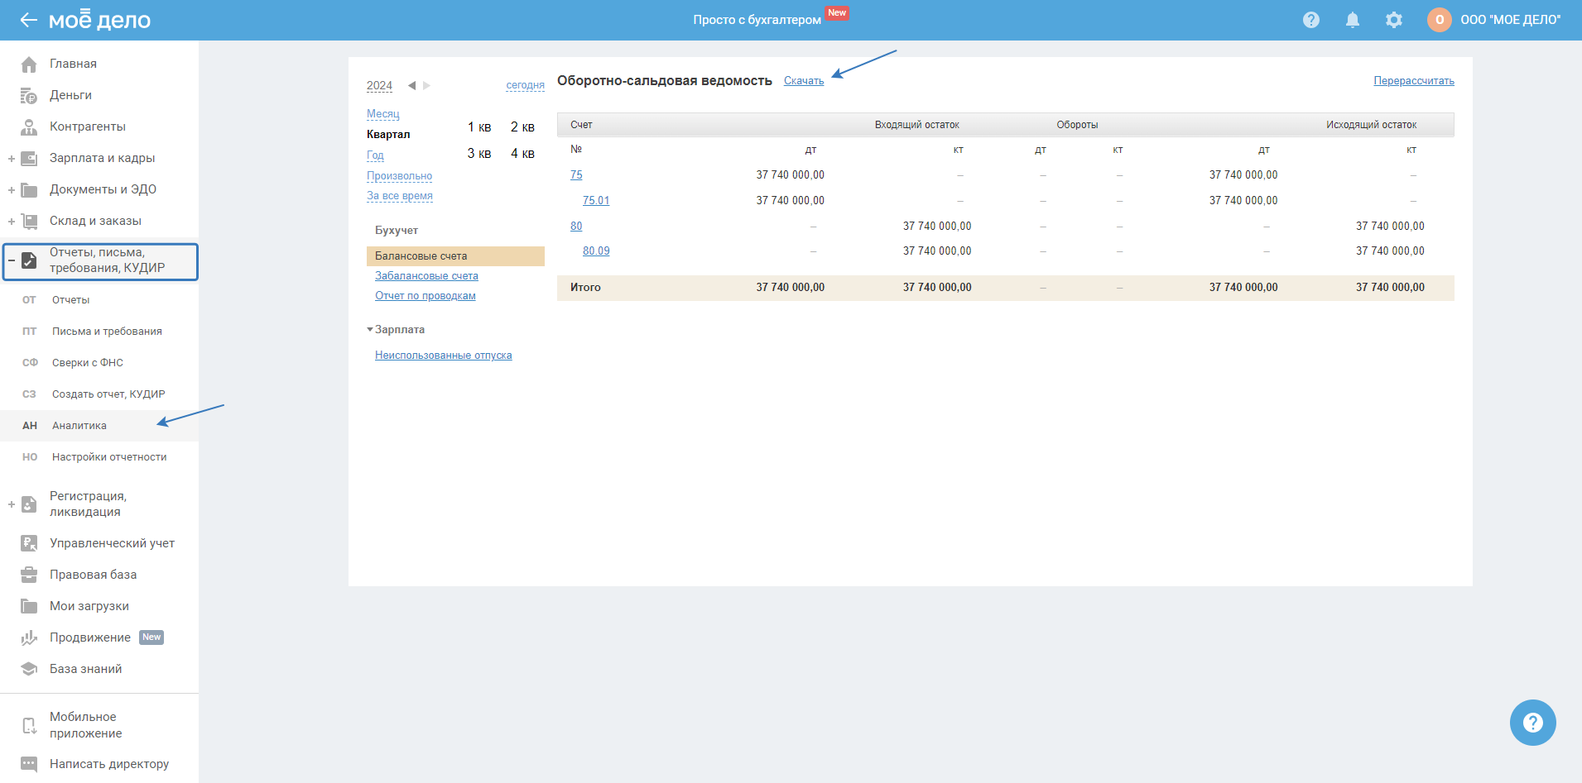Expand the Документы и ЭДО section
This screenshot has width=1582, height=783.
coord(12,190)
